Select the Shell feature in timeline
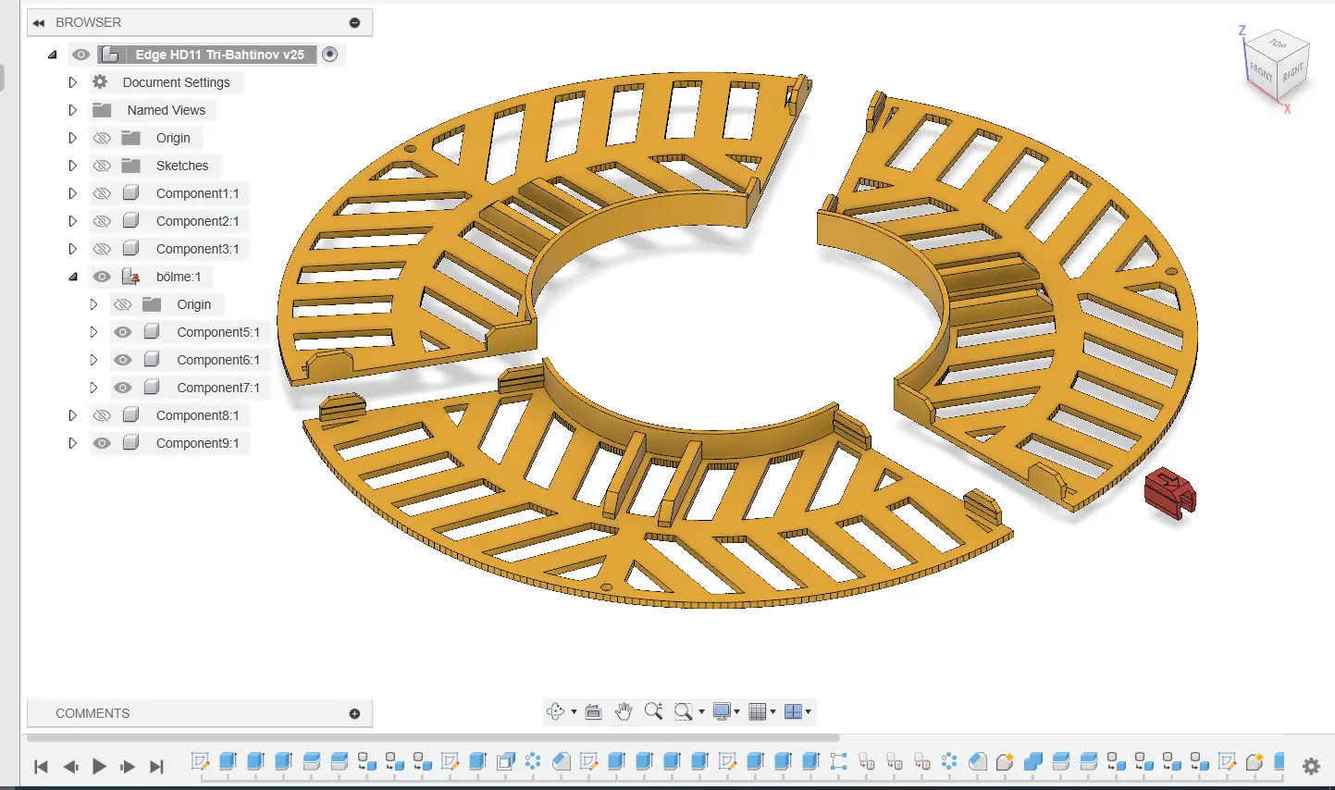1335x790 pixels. [506, 762]
